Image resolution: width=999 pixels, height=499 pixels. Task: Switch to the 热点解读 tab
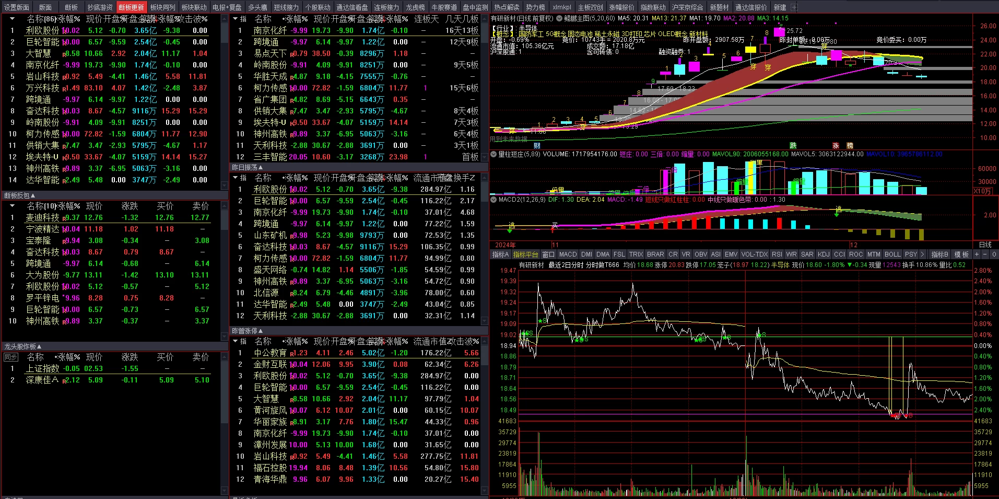point(507,7)
